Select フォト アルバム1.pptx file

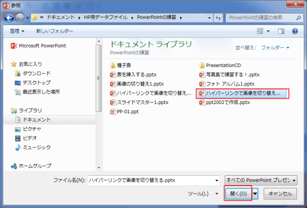[227, 84]
